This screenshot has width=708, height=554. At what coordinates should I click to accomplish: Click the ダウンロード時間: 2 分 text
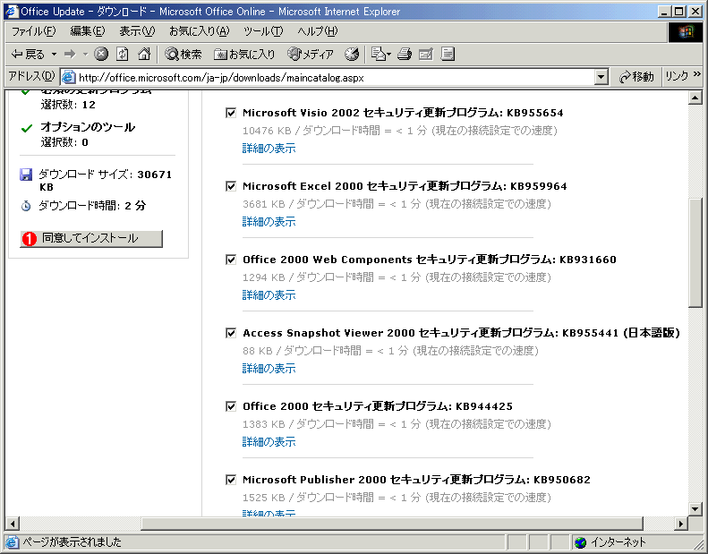92,206
